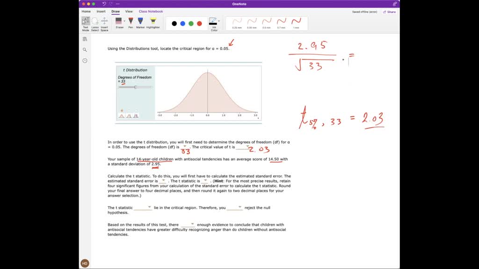The image size is (479, 269).
Task: Click the Share button
Action: 389,12
